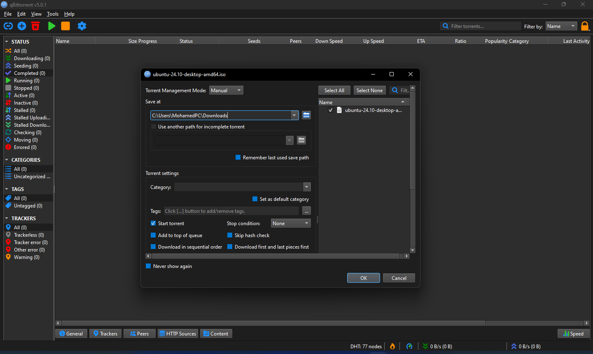The height and width of the screenshot is (354, 593).
Task: Toggle Remember last used save path
Action: click(x=238, y=158)
